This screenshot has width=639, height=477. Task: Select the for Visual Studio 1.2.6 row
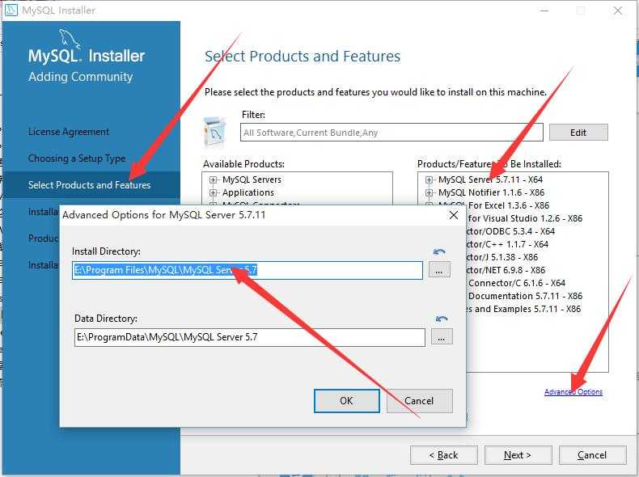[x=525, y=218]
